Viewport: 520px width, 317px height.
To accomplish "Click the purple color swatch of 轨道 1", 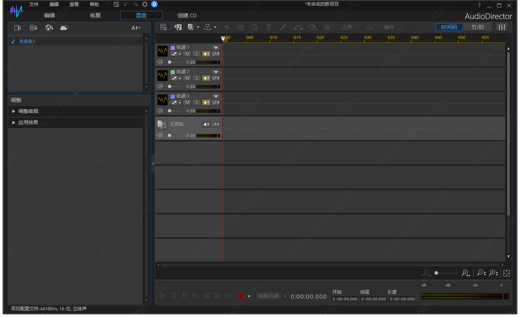I will point(173,48).
